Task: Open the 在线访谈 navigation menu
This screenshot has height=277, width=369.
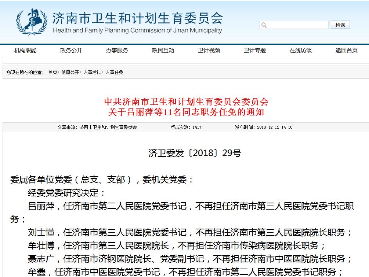Action: [300, 50]
